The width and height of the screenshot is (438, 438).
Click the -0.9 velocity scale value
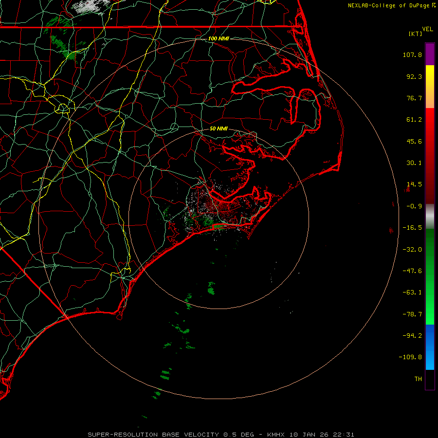414,206
